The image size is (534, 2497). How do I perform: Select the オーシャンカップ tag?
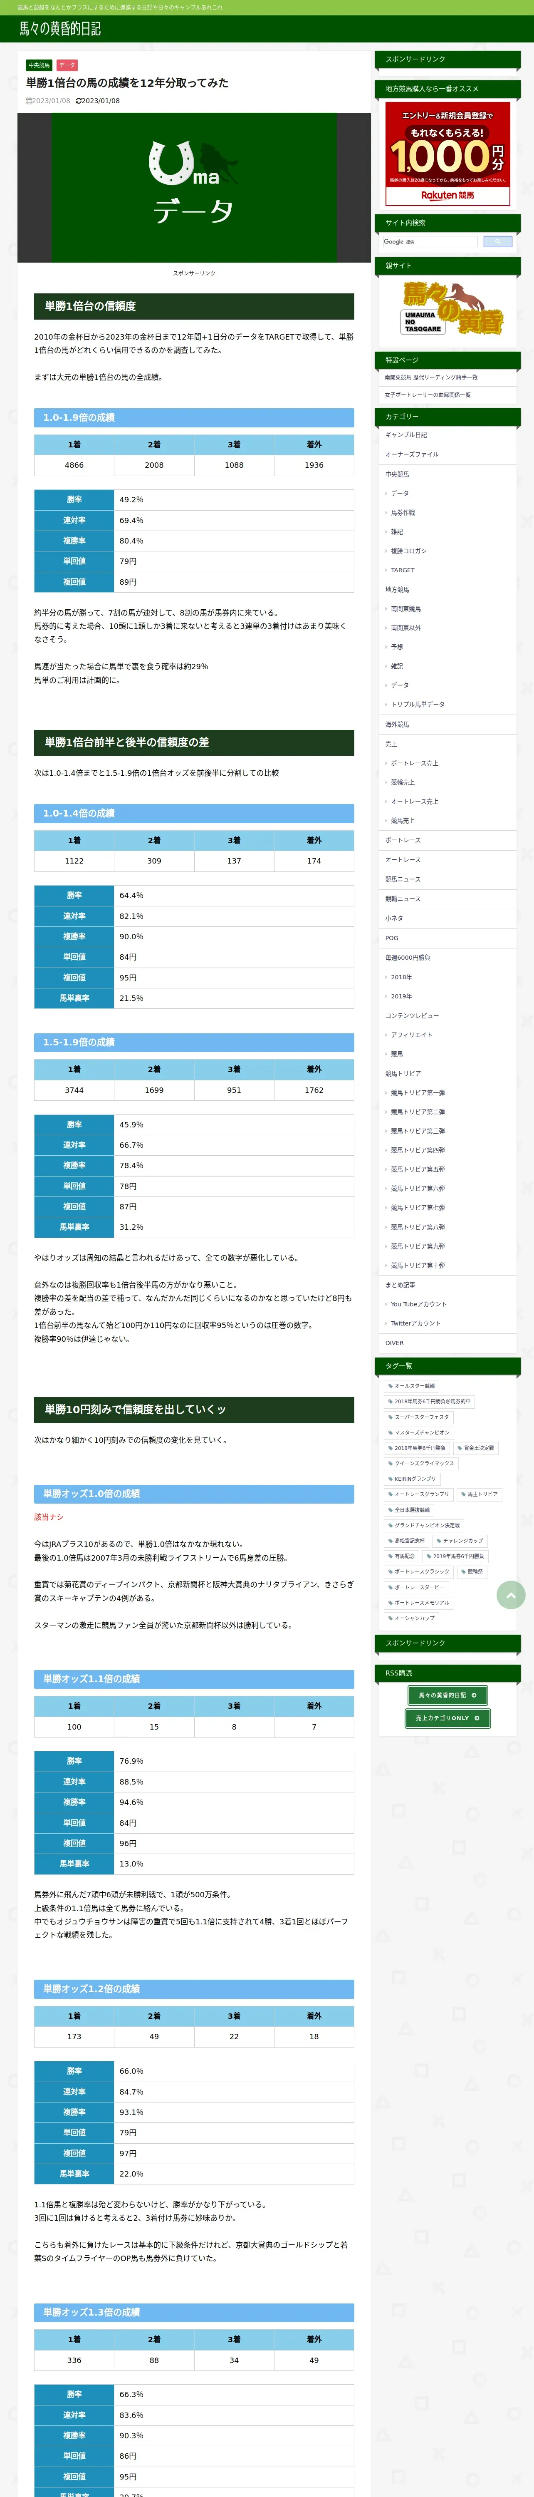[x=412, y=1619]
